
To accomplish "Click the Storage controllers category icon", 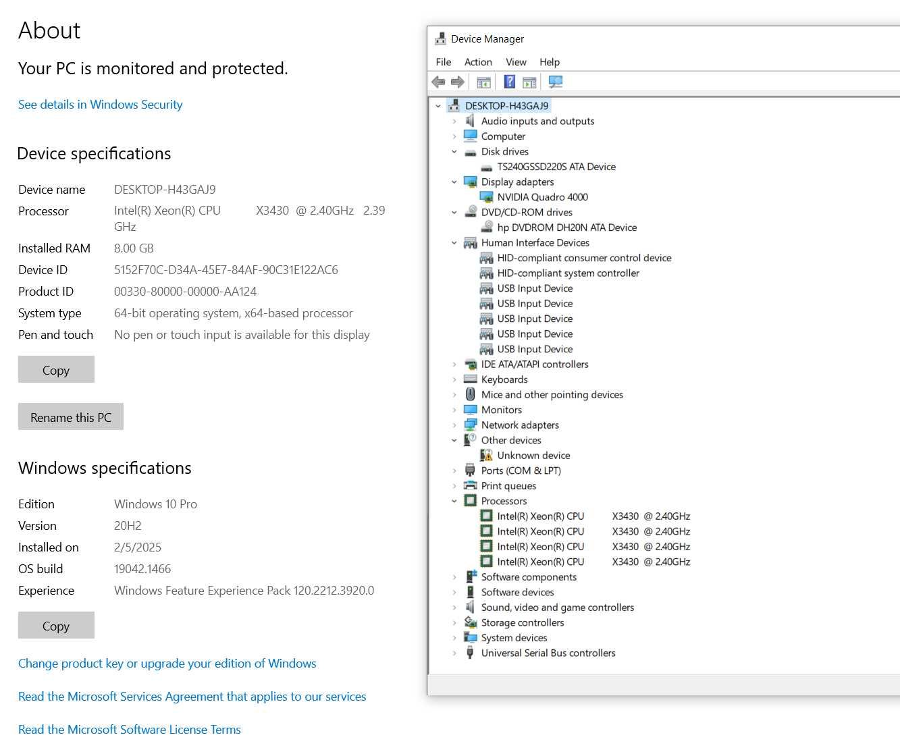I will 470,622.
